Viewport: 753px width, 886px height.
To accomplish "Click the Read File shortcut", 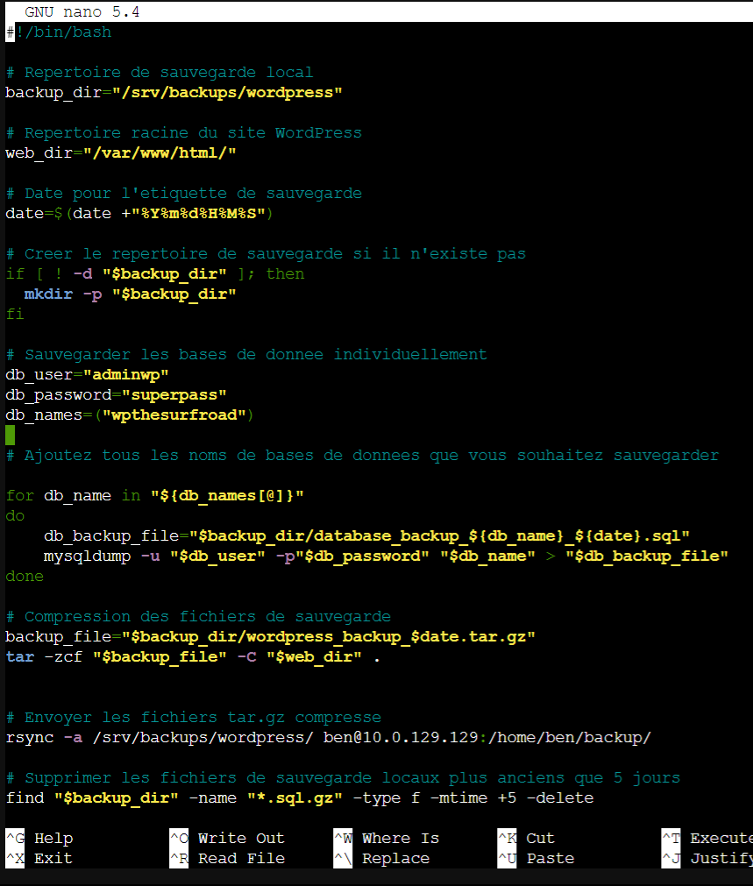I will pos(240,859).
